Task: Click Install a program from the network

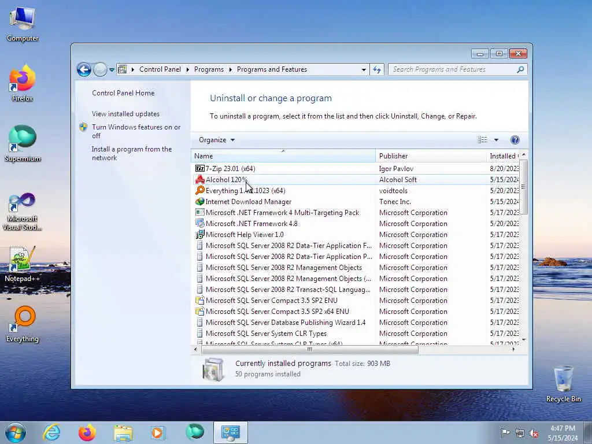Action: [x=132, y=153]
